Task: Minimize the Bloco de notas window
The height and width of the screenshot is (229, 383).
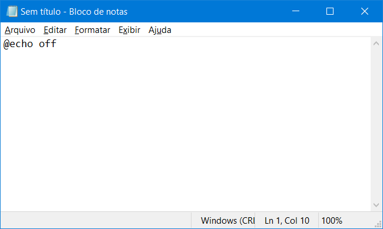Action: (x=296, y=11)
